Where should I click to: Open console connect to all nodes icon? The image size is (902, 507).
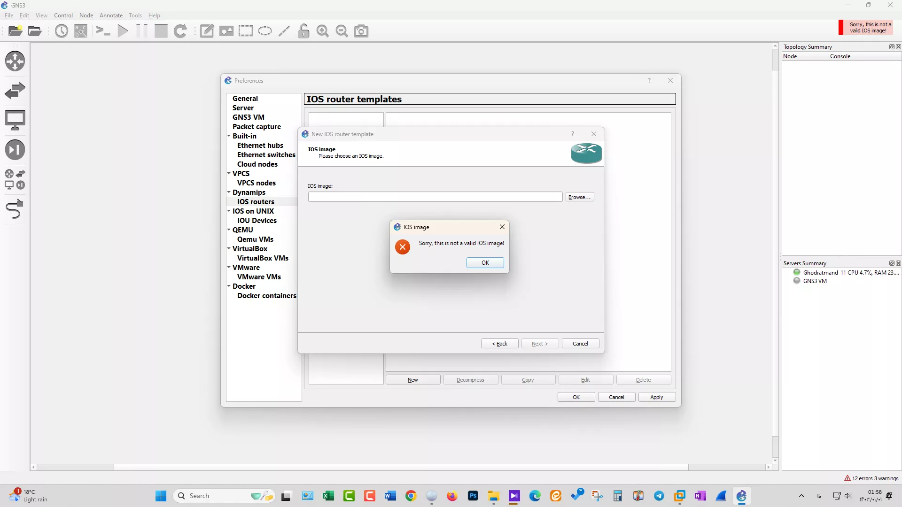click(103, 31)
